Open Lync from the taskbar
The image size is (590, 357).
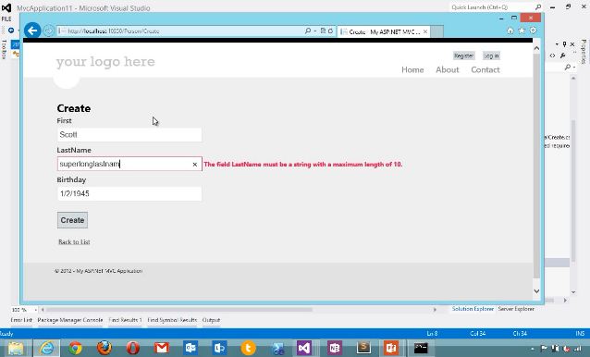click(x=219, y=349)
